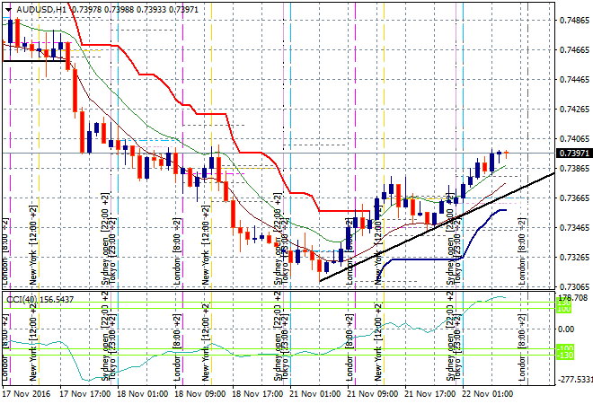Viewport: 593px width, 404px height.
Task: Click the 18 Nov 09:00 time label
Action: point(199,393)
